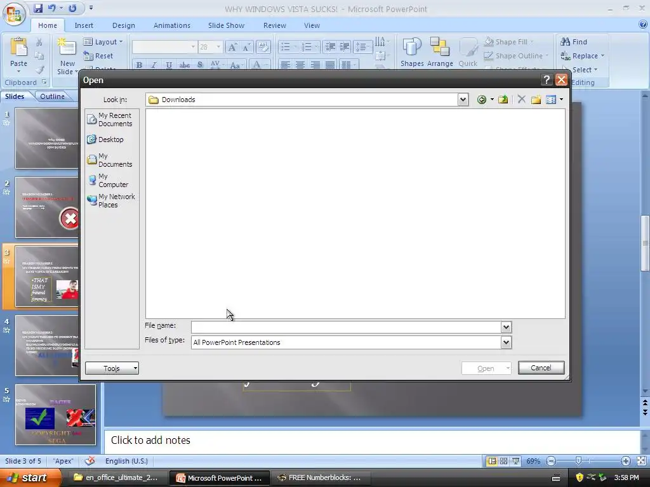650x487 pixels.
Task: Open the Slide Show ribbon tab
Action: (x=226, y=25)
